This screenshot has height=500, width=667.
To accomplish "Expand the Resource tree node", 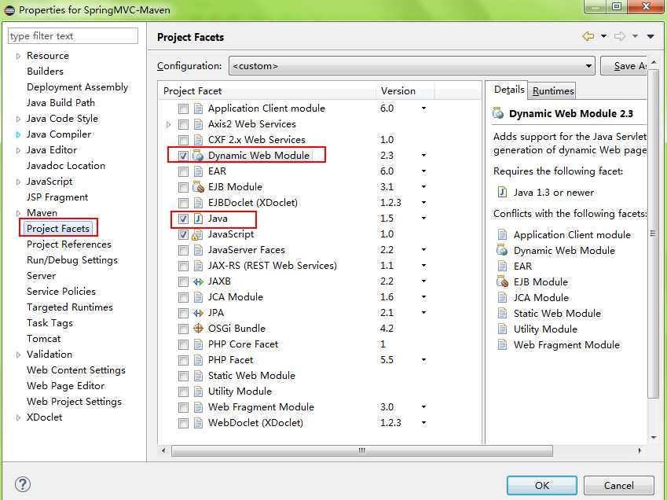I will tap(18, 56).
